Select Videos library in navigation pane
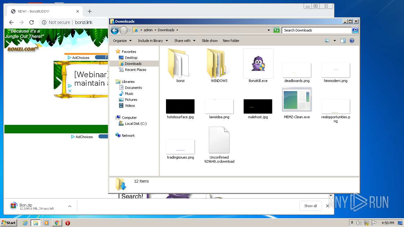 pyautogui.click(x=130, y=106)
